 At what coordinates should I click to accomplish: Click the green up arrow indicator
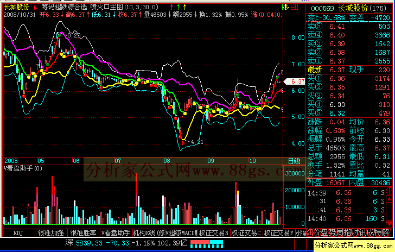pos(179,7)
